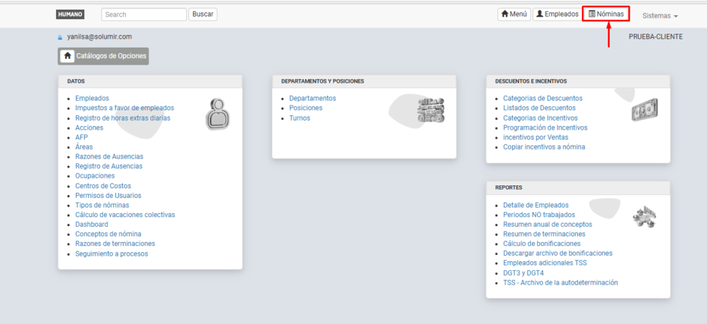707x324 pixels.
Task: Click the user icon next to yanilsa@solumir.com
Action: click(x=61, y=37)
